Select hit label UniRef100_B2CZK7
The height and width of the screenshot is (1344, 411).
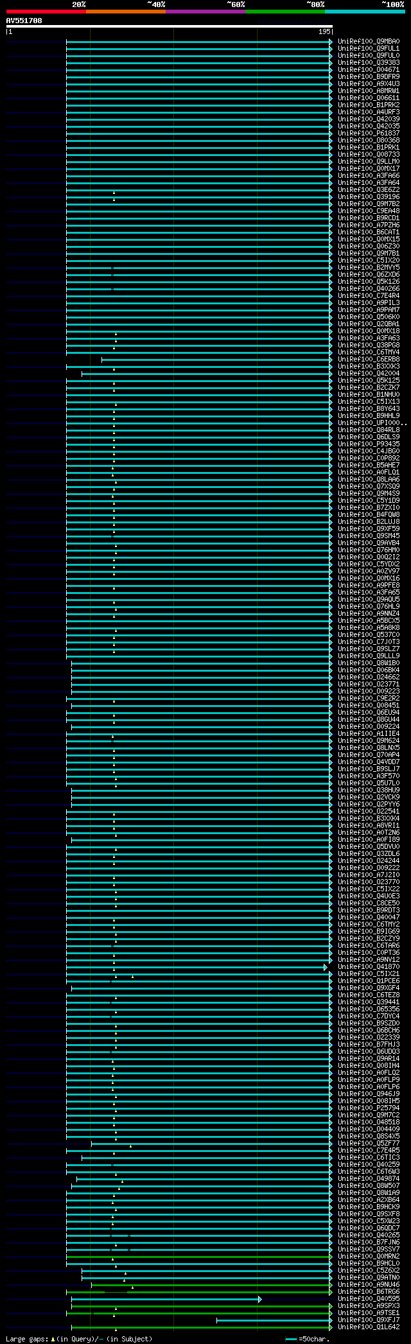(x=369, y=387)
